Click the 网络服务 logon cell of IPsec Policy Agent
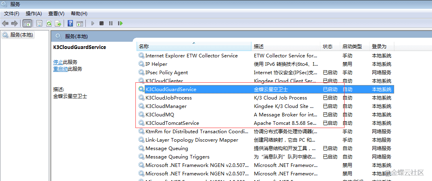Image resolution: width=432 pixels, height=181 pixels. pos(382,72)
